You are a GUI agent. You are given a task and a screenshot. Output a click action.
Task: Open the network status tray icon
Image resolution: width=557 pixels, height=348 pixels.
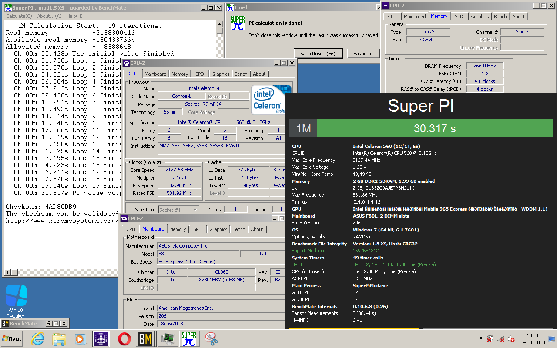click(500, 339)
